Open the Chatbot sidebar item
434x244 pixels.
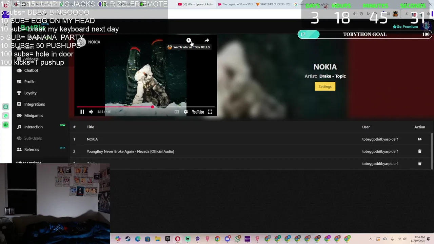click(x=31, y=70)
